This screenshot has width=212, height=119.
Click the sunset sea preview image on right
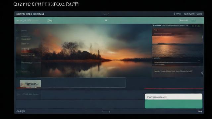pos(178,47)
